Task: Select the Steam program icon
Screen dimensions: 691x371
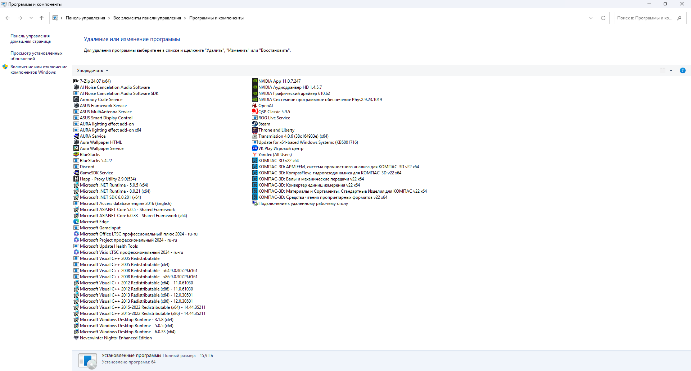Action: (x=255, y=124)
